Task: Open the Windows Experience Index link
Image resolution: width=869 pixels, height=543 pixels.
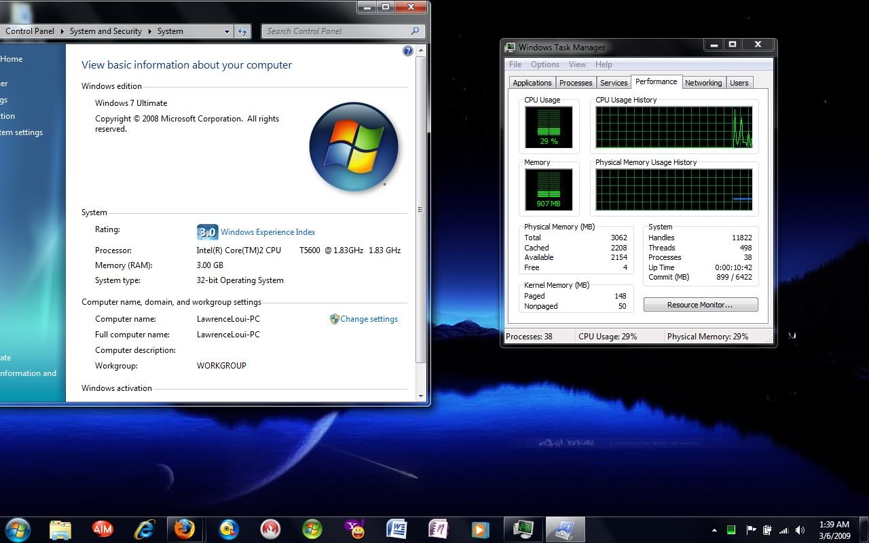Action: coord(267,232)
